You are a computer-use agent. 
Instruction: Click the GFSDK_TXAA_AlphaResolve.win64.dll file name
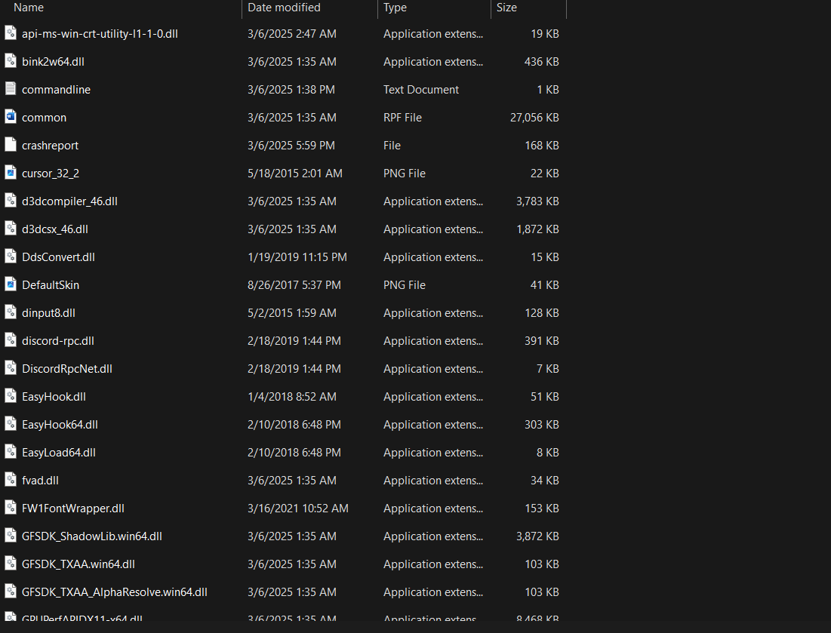click(x=115, y=592)
